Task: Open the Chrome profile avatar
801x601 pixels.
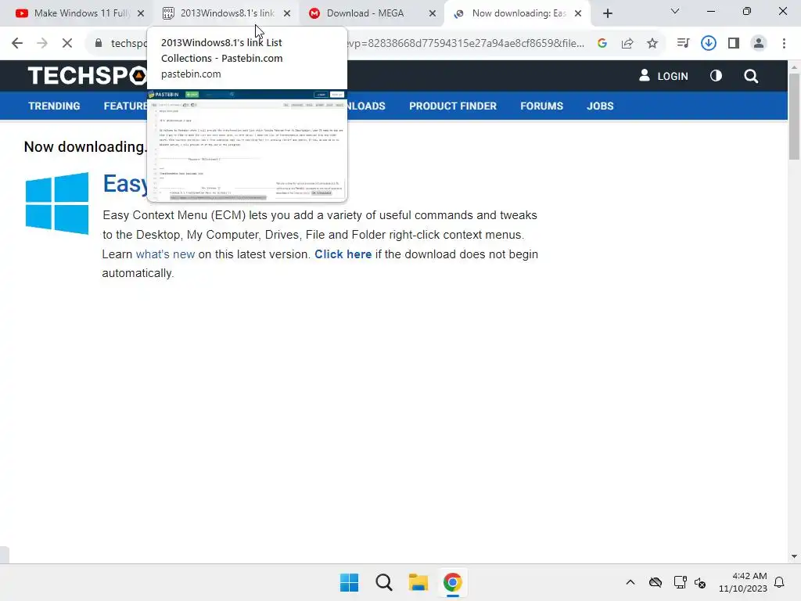Action: point(759,44)
